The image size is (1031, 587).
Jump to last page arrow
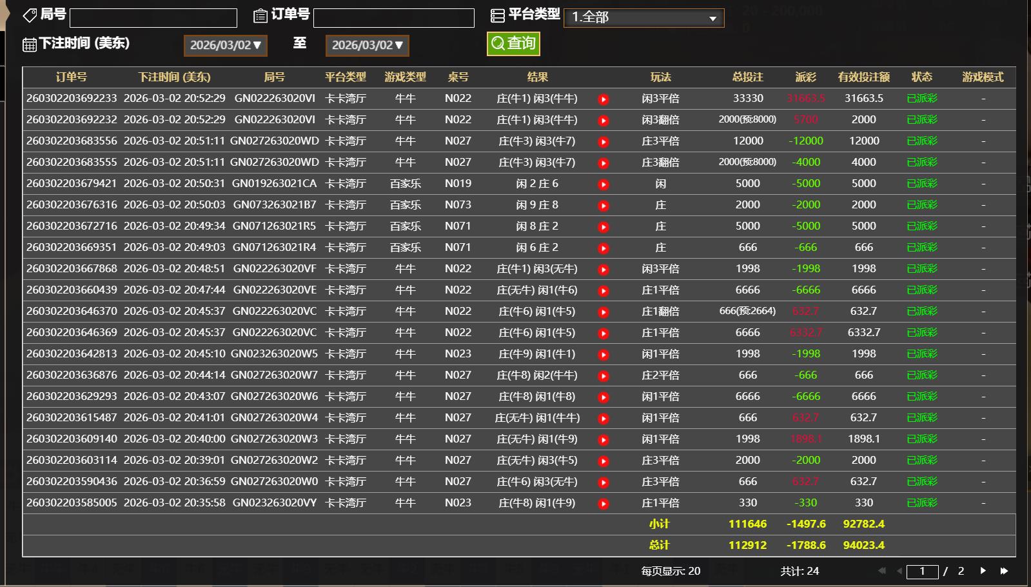[x=1004, y=571]
